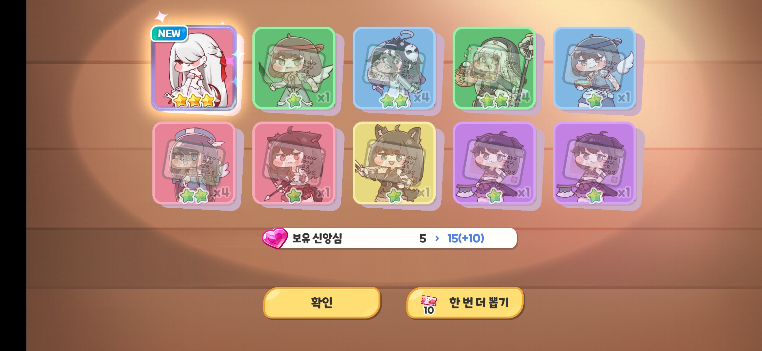This screenshot has width=762, height=351.
Task: Select the yellow wolf-eared girl card
Action: click(394, 163)
